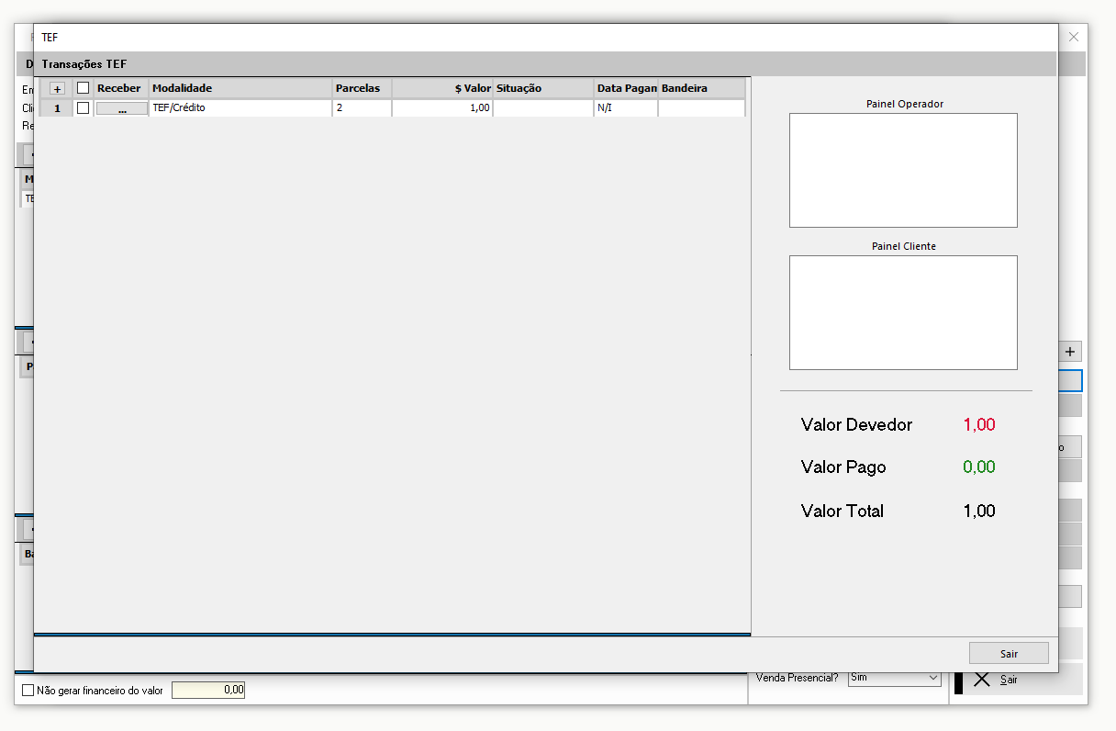Tick the select-all checkbox in the header
The image size is (1116, 731).
[x=84, y=88]
